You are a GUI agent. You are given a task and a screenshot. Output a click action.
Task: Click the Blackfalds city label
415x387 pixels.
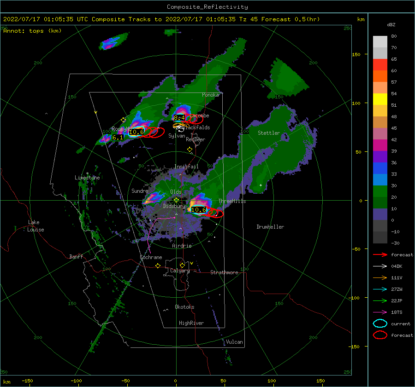197,127
